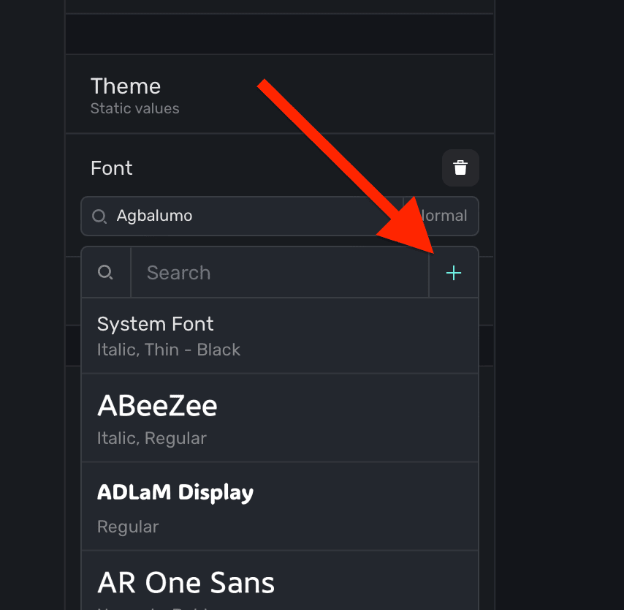
Task: Click the Static values subtitle text
Action: coord(135,109)
